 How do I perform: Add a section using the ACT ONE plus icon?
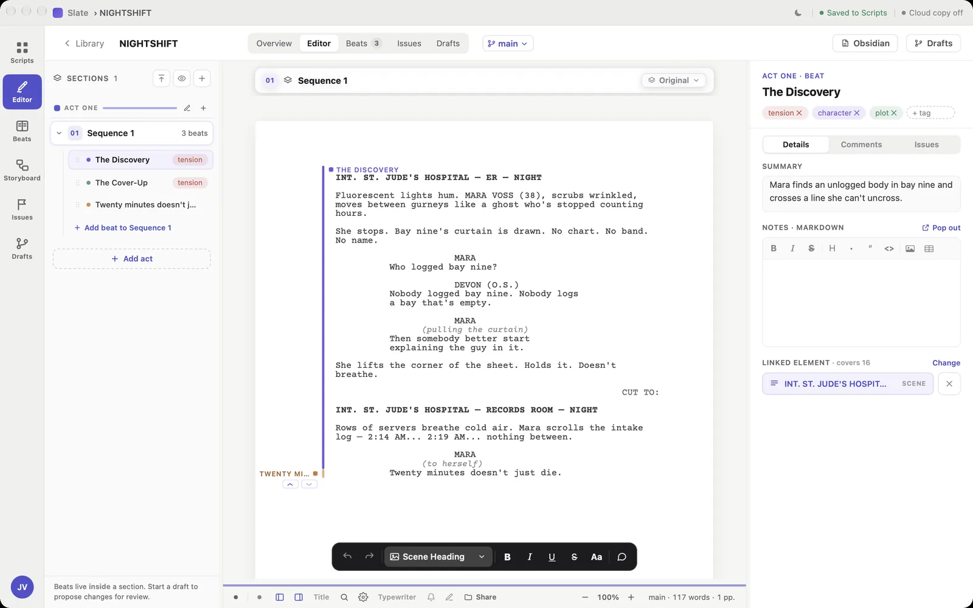click(203, 108)
